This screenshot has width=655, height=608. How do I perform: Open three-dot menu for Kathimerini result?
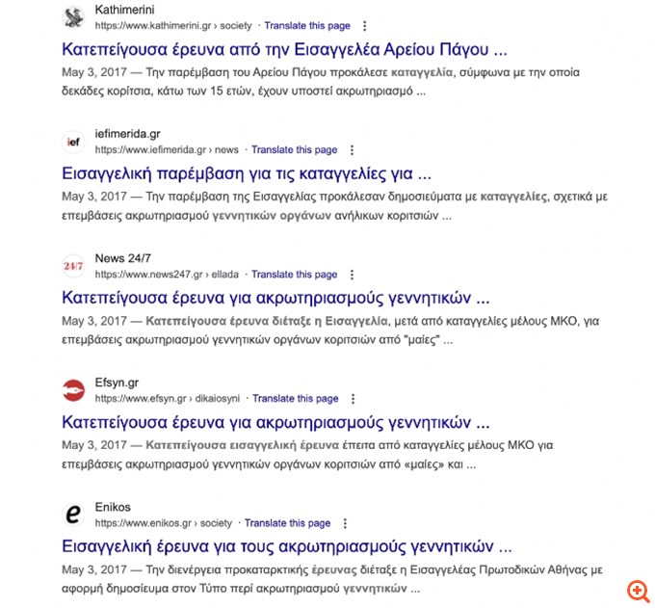(x=364, y=26)
